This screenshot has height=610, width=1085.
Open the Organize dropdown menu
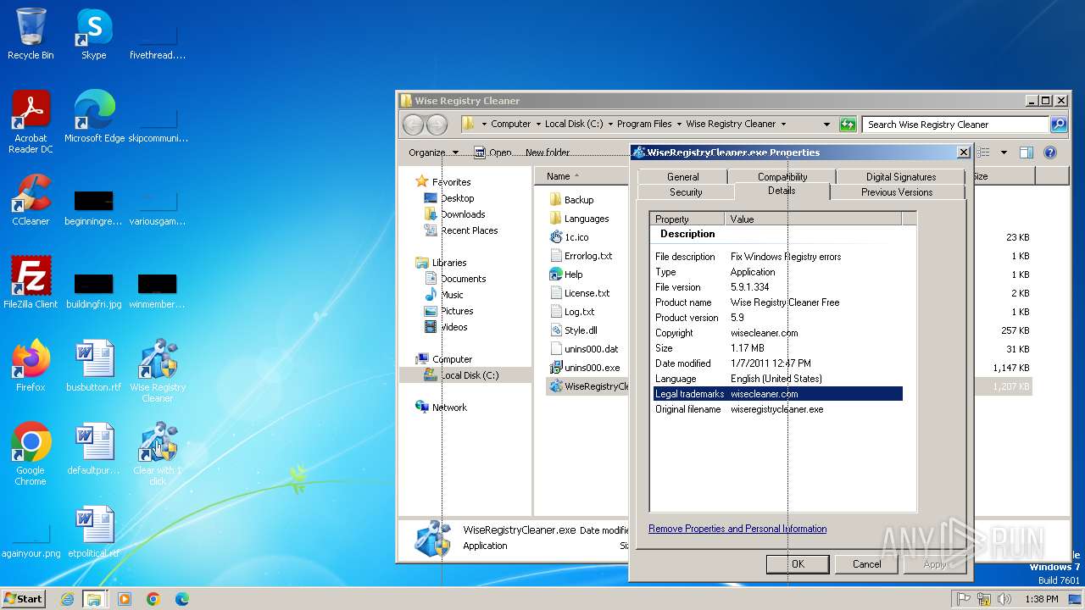click(x=433, y=152)
